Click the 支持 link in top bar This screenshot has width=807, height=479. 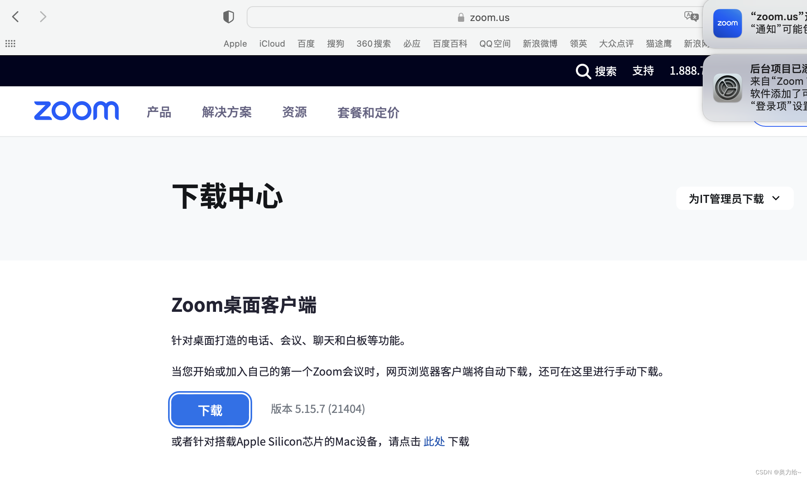pyautogui.click(x=643, y=71)
